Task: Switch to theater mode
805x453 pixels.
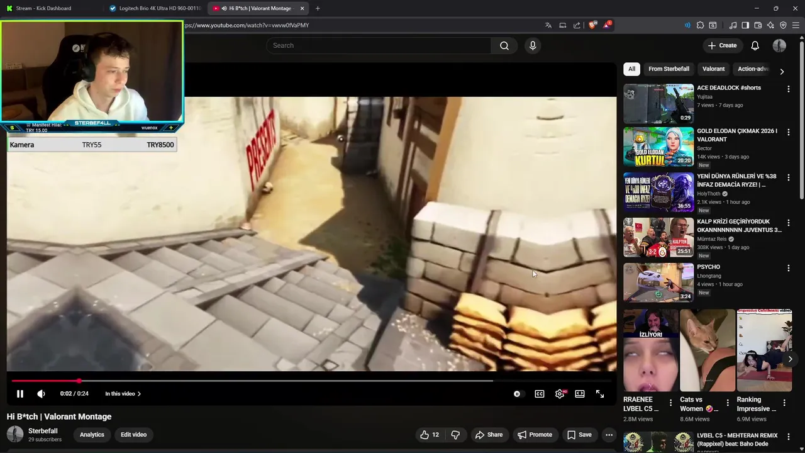Action: (580, 394)
